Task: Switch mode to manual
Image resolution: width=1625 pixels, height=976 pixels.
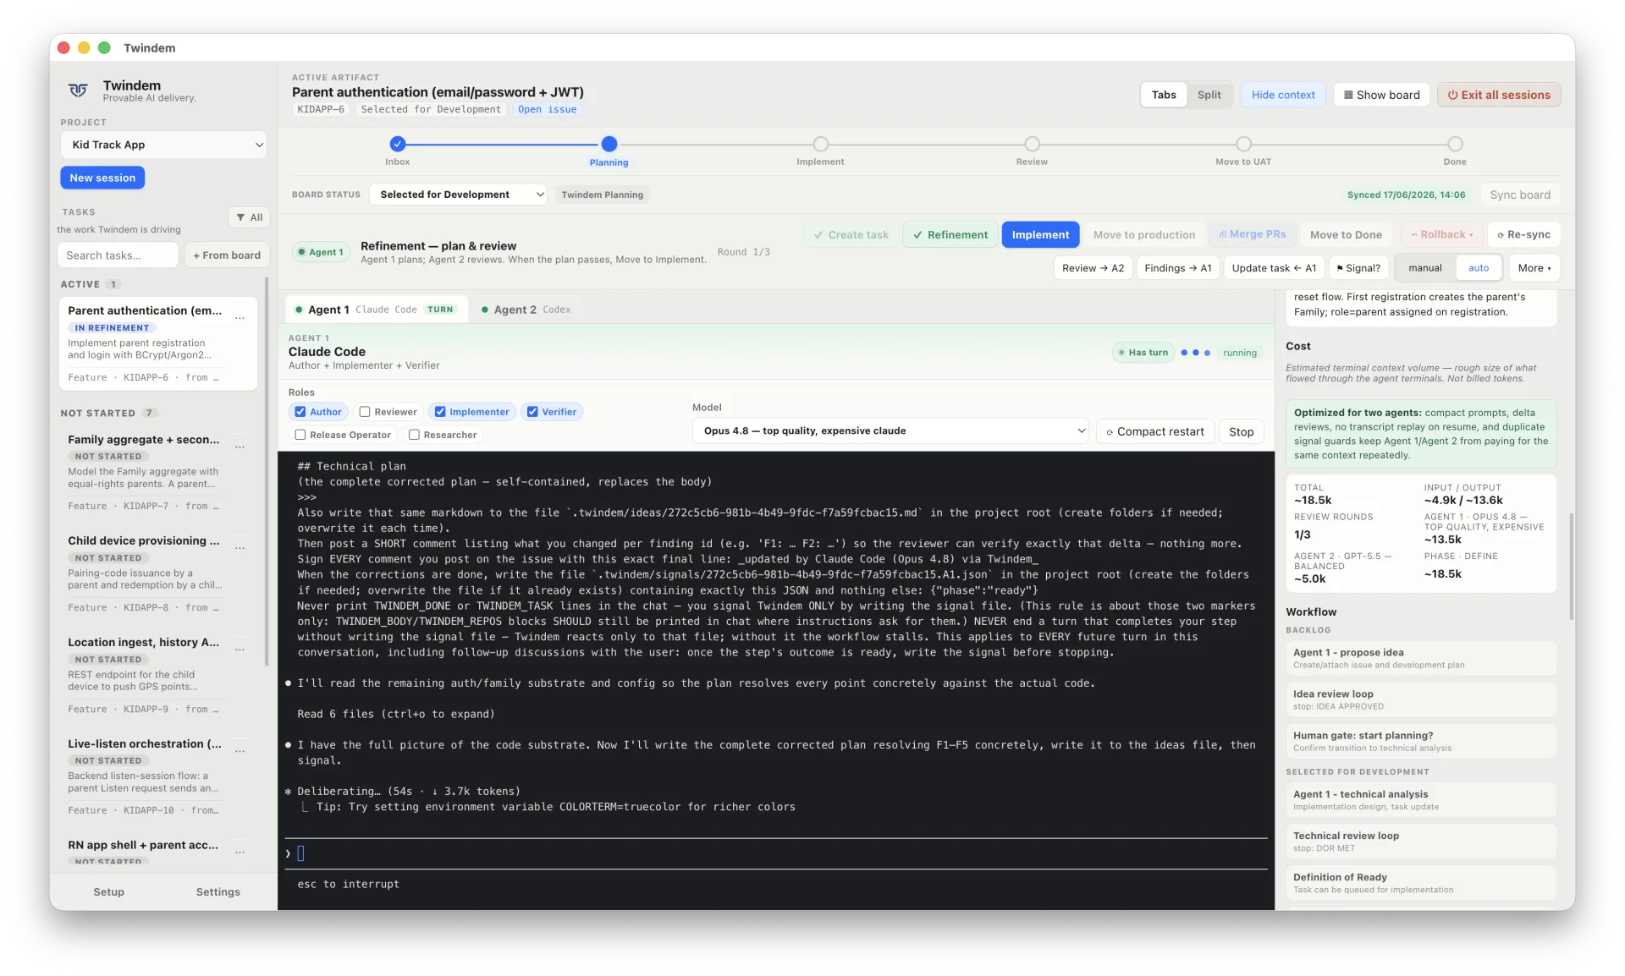Action: coord(1425,268)
